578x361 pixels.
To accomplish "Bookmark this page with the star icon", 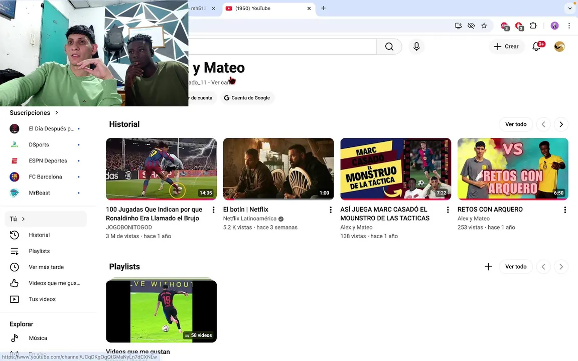I will 484,26.
